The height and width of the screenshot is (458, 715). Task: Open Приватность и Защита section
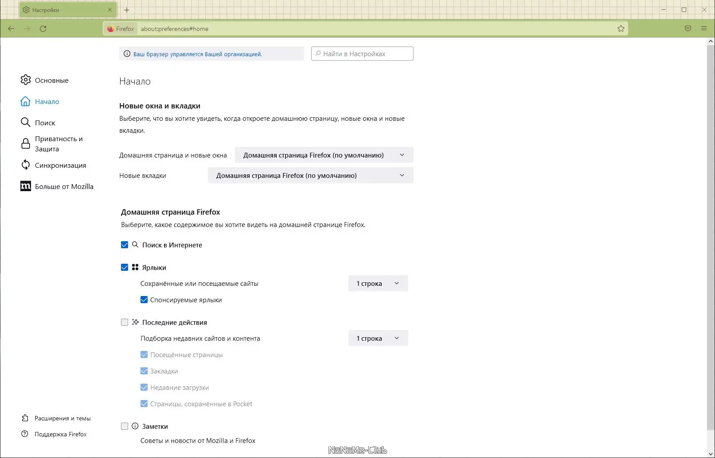(59, 144)
